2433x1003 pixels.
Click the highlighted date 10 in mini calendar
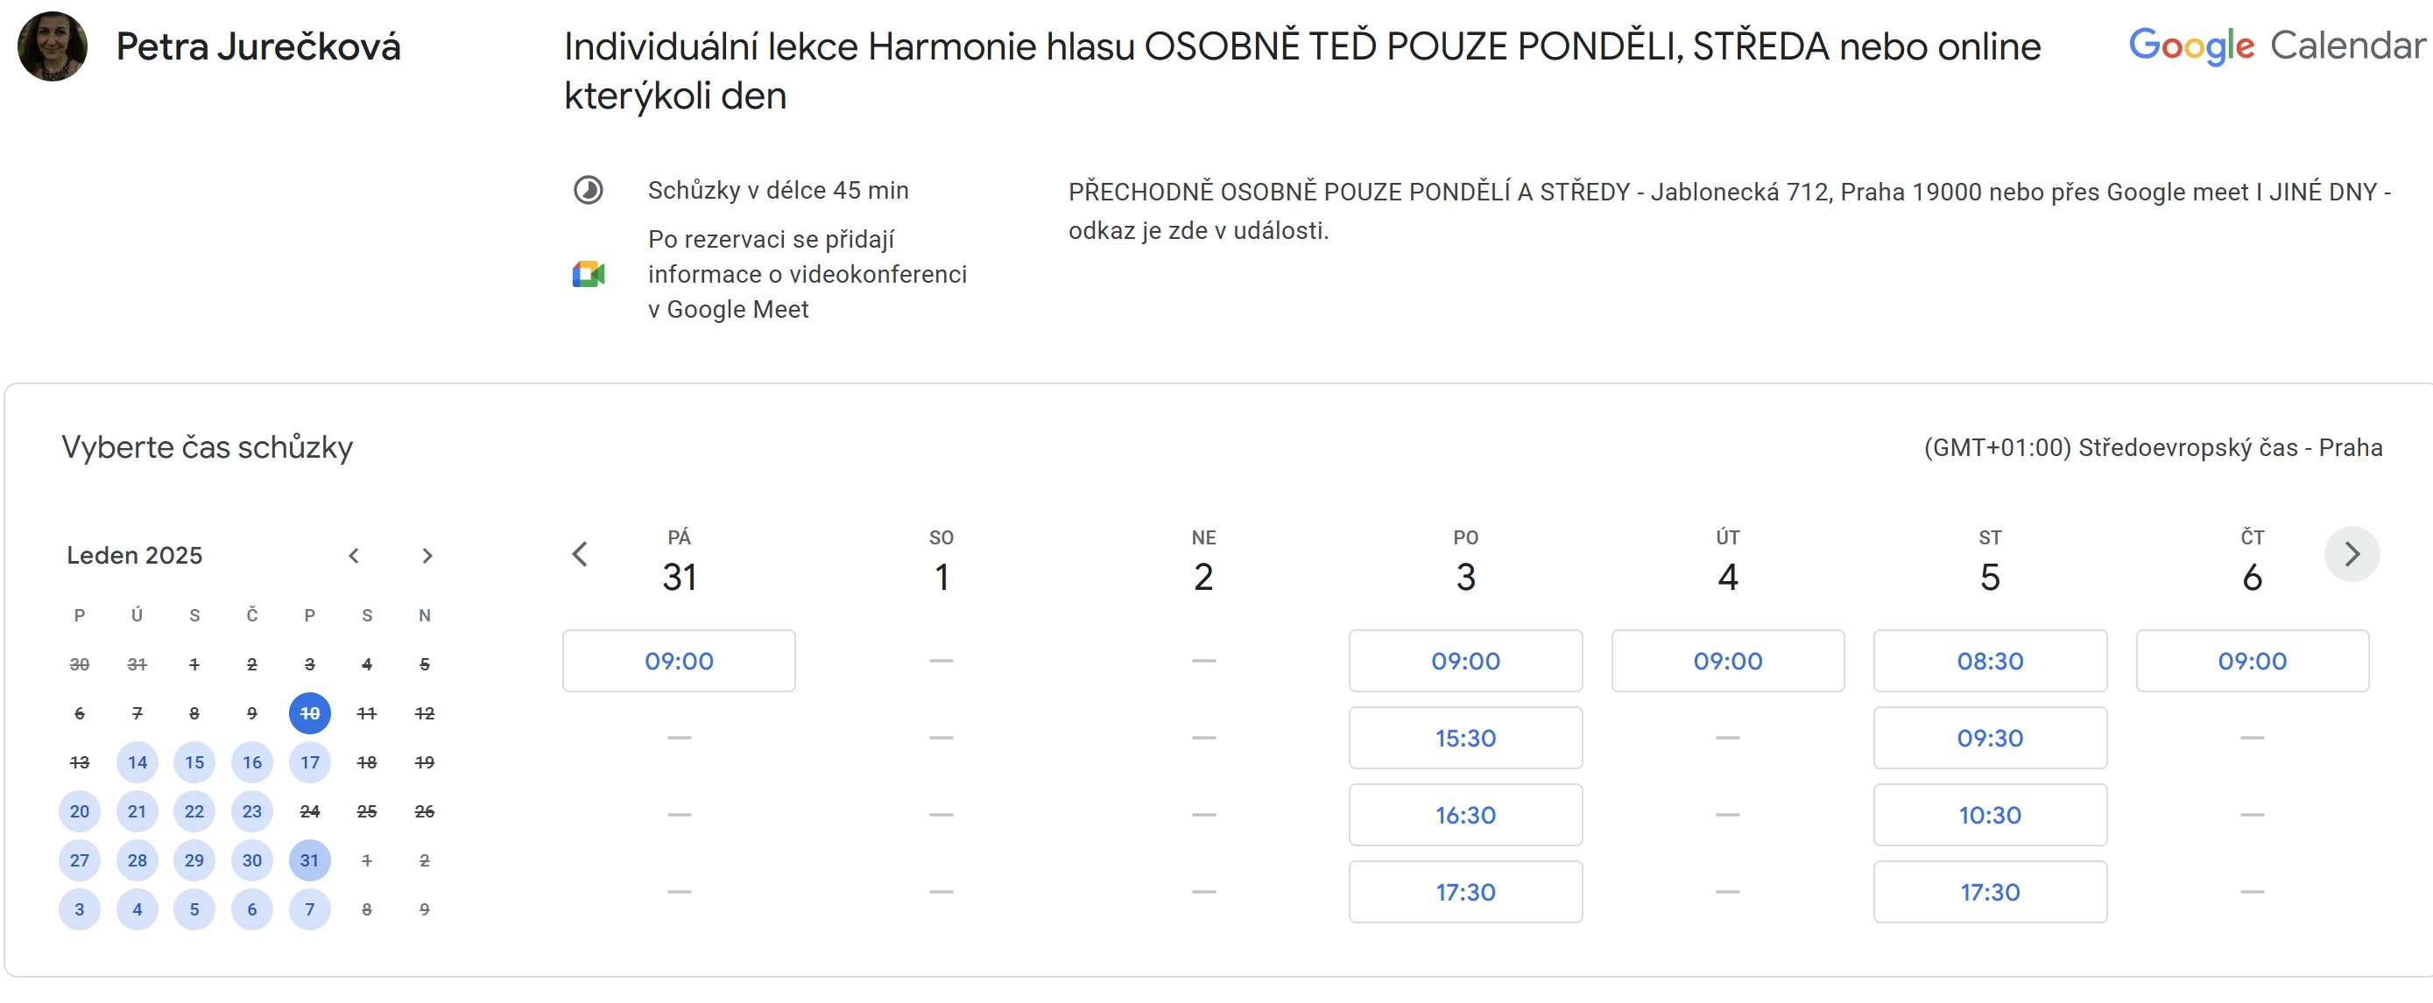tap(310, 713)
